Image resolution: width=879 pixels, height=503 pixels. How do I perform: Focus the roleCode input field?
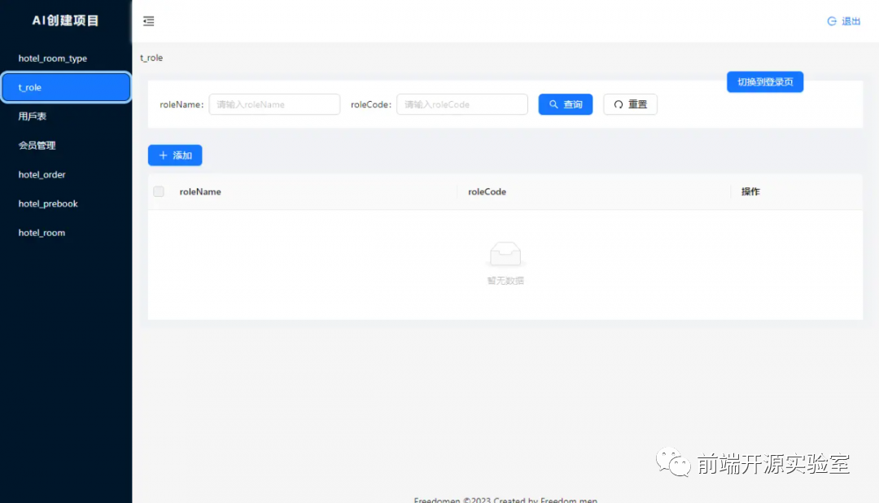461,104
